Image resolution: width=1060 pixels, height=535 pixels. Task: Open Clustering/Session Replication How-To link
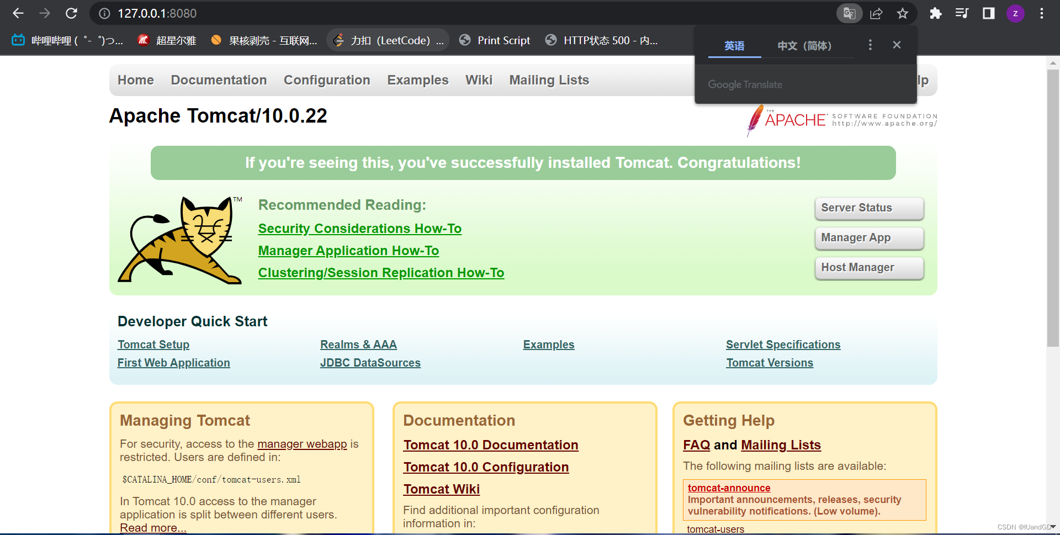(381, 273)
